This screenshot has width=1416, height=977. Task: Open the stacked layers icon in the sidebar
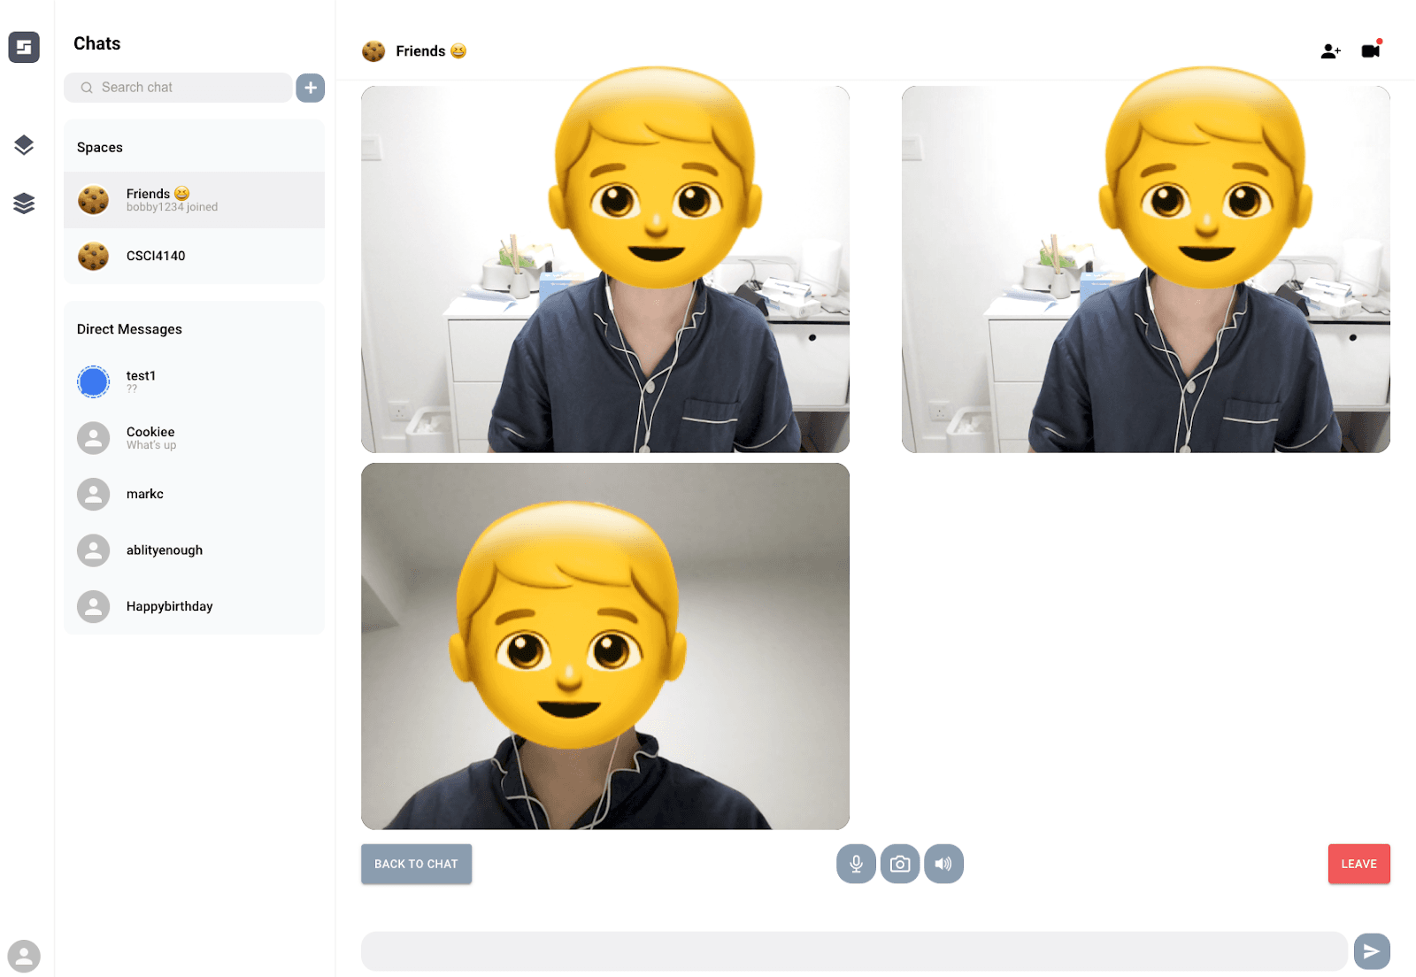coord(24,204)
